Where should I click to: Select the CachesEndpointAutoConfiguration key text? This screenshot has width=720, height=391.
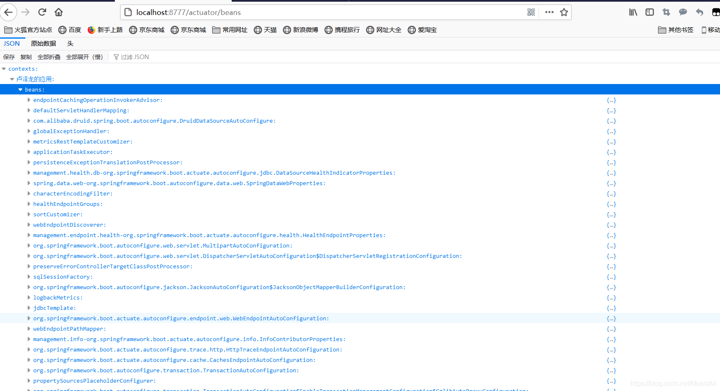pos(174,360)
